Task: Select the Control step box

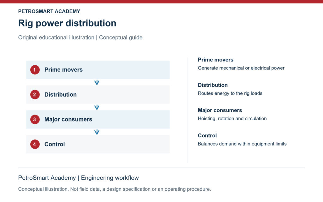Action: tap(98, 144)
